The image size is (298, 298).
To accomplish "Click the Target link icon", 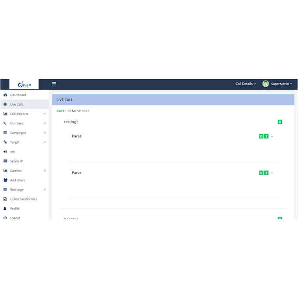I will coord(5,142).
